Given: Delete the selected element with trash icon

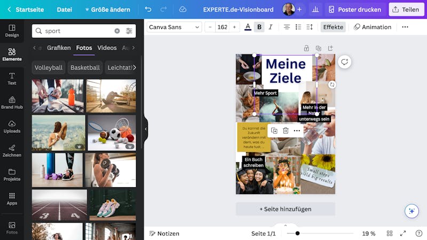Looking at the screenshot, I should click(x=286, y=131).
